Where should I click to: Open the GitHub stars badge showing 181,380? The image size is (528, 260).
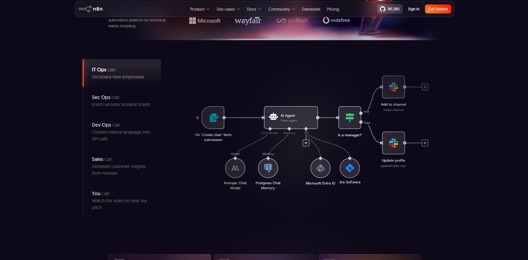(x=390, y=9)
